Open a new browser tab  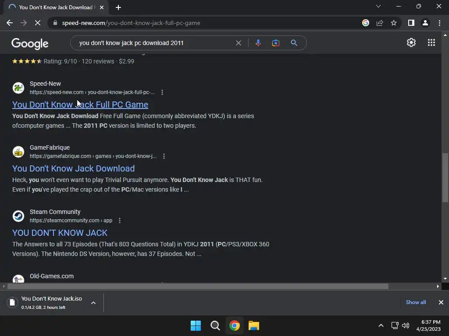[x=118, y=7]
